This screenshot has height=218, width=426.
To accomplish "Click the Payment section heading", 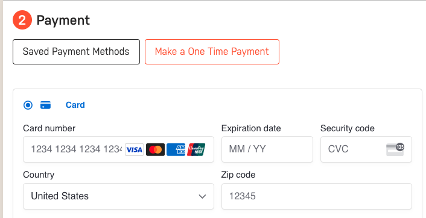I will pos(63,20).
